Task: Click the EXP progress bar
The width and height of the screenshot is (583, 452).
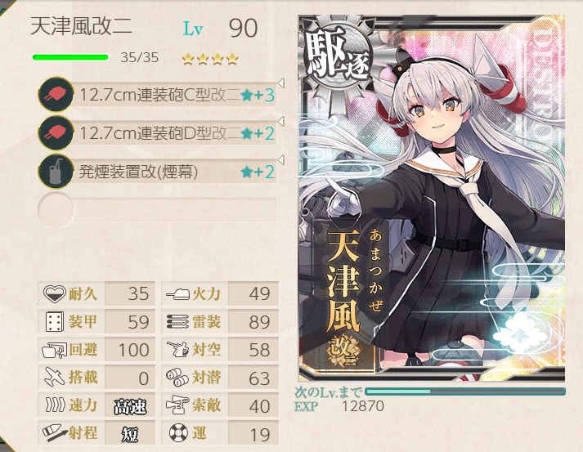Action: (465, 392)
